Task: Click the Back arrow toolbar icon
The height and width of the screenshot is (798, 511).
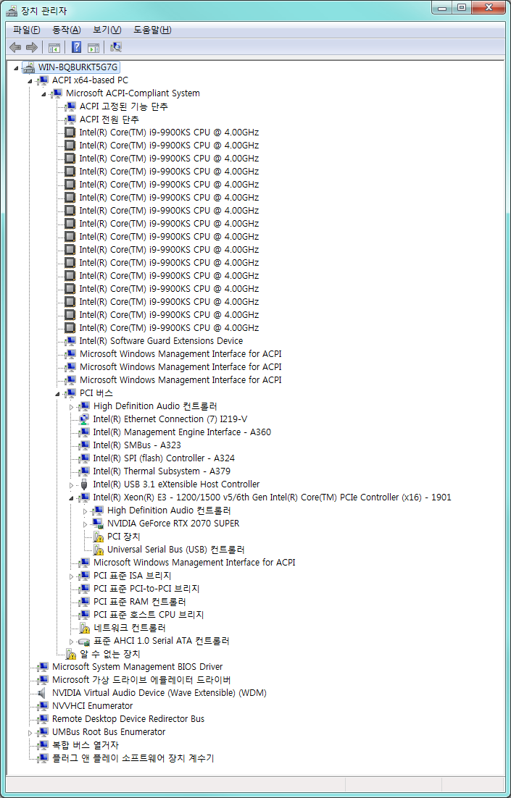Action: point(15,48)
